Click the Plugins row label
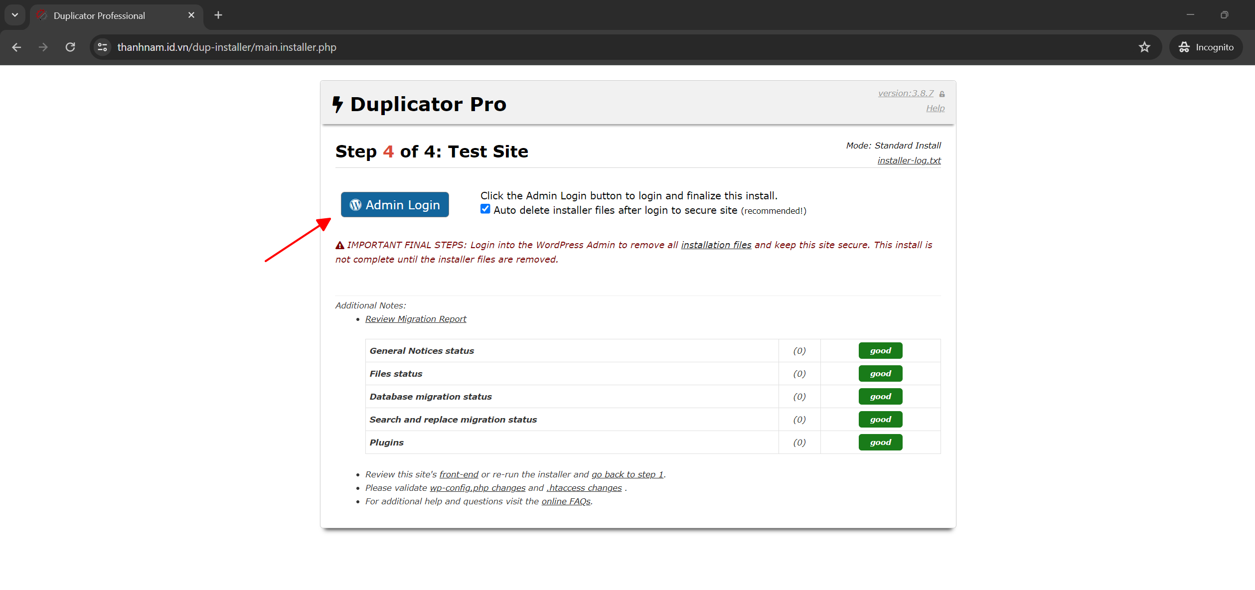Viewport: 1255px width, 590px height. pos(386,442)
